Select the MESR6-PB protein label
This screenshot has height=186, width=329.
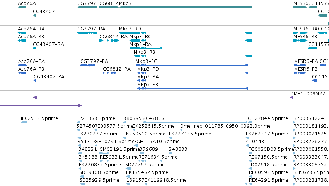pyautogui.click(x=306, y=69)
